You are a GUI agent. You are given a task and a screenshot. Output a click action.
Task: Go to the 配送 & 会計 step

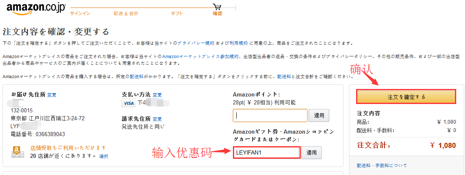coord(126,13)
